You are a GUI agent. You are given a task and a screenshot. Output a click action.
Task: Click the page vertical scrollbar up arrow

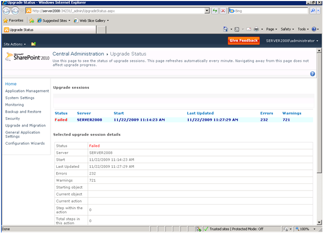(319, 50)
